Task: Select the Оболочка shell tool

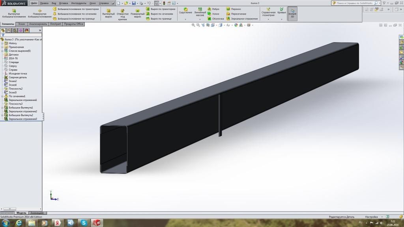Action: [216, 19]
